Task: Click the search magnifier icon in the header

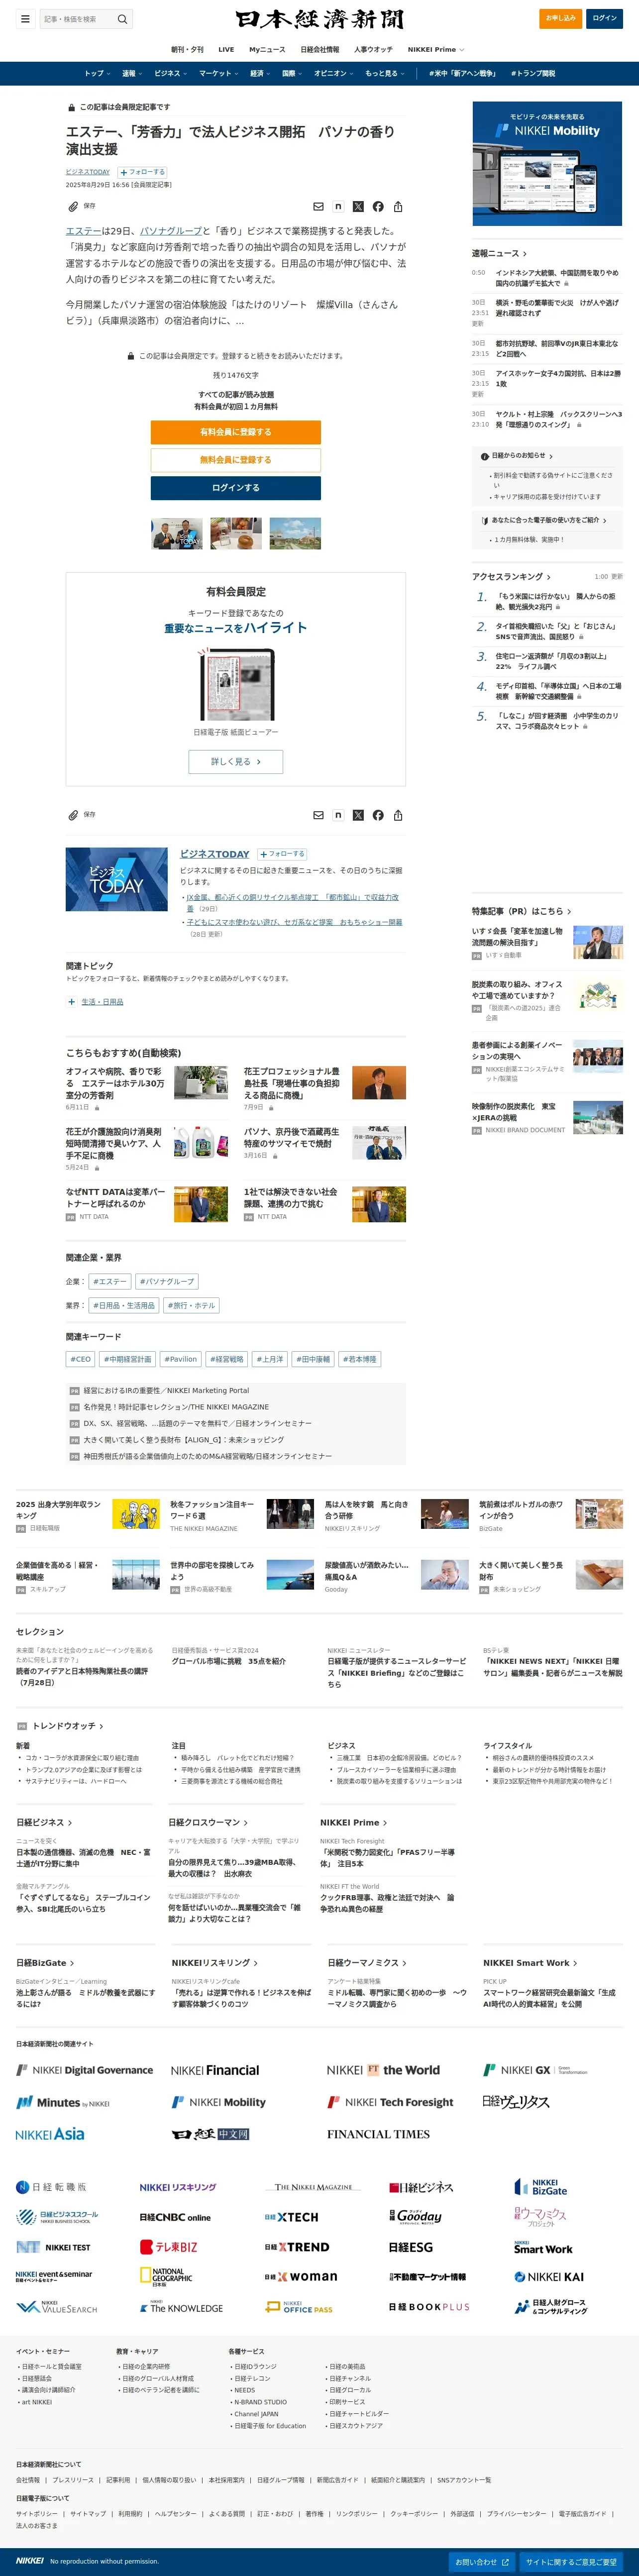Action: (122, 19)
